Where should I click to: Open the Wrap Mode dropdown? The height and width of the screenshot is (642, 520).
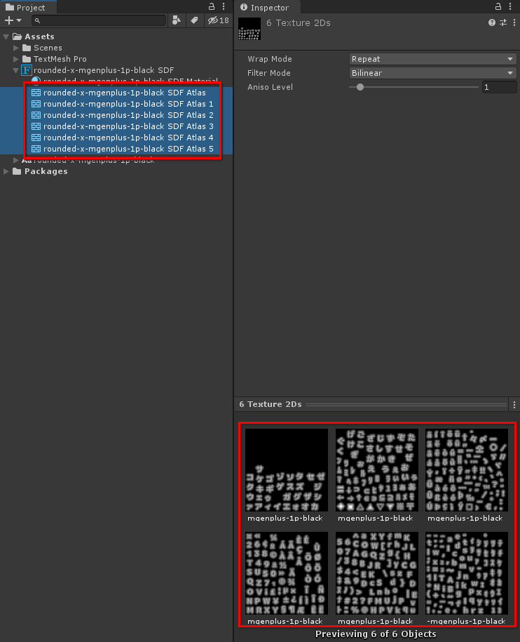point(432,59)
